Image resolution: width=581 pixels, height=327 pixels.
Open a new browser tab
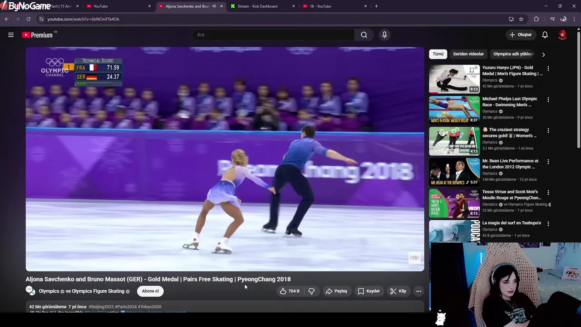(x=376, y=6)
